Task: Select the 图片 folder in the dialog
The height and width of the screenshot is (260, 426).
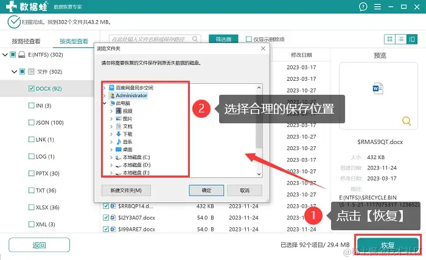Action: pyautogui.click(x=124, y=118)
